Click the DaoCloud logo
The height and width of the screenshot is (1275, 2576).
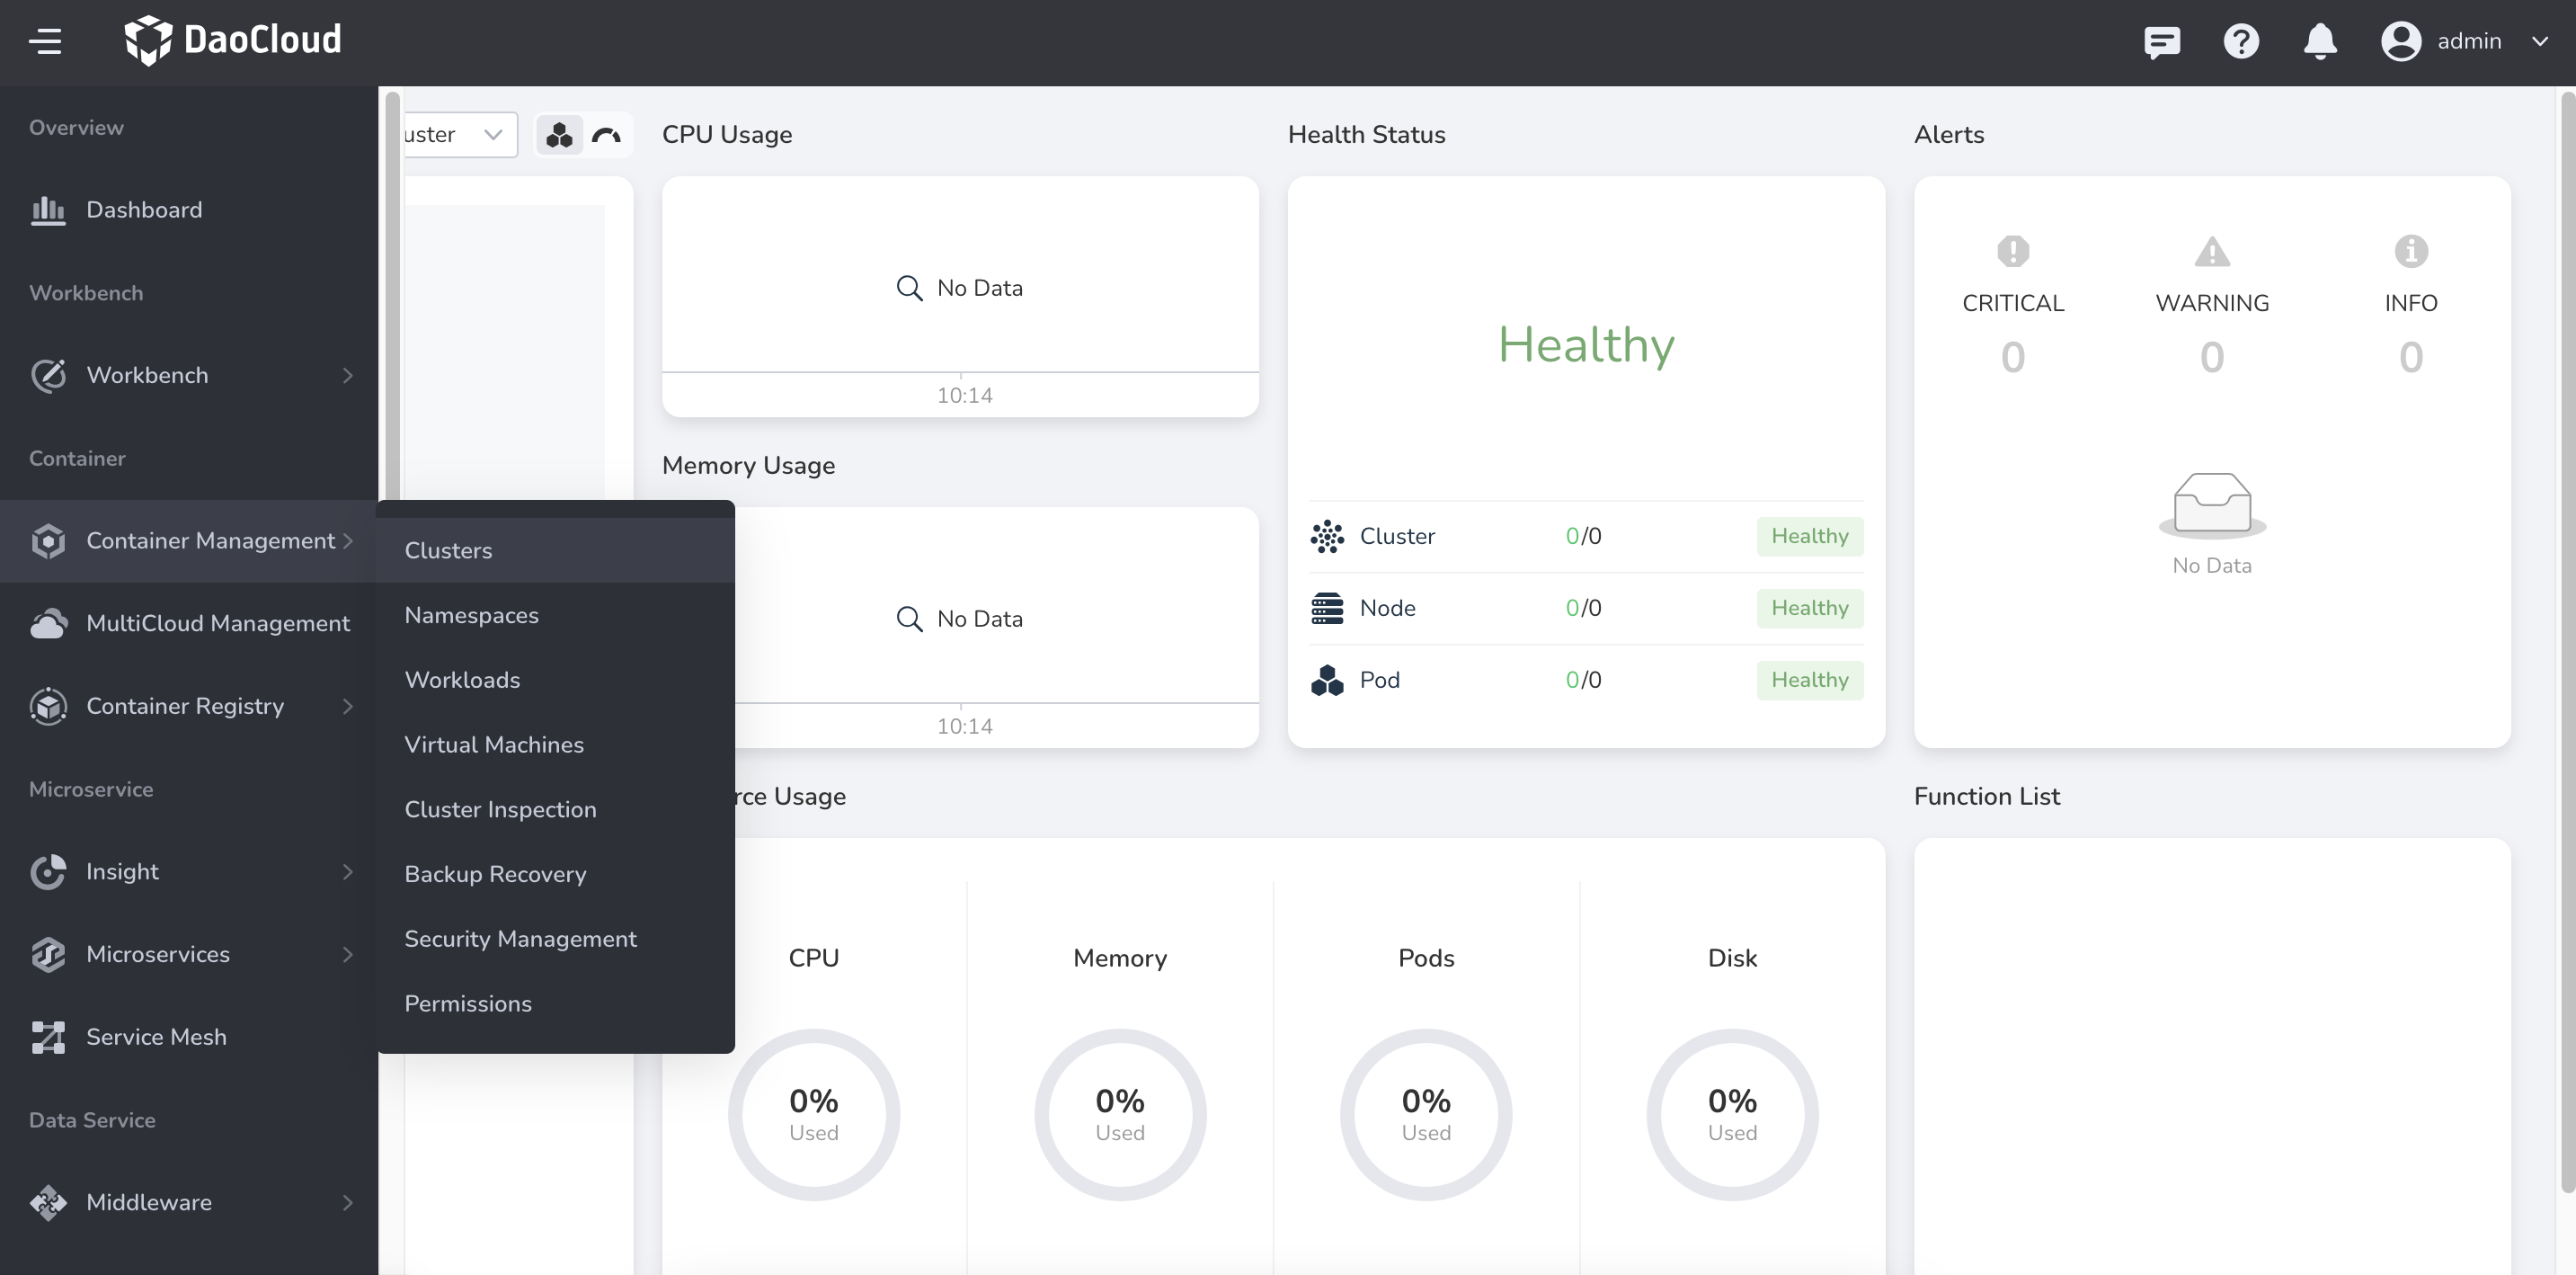232,40
